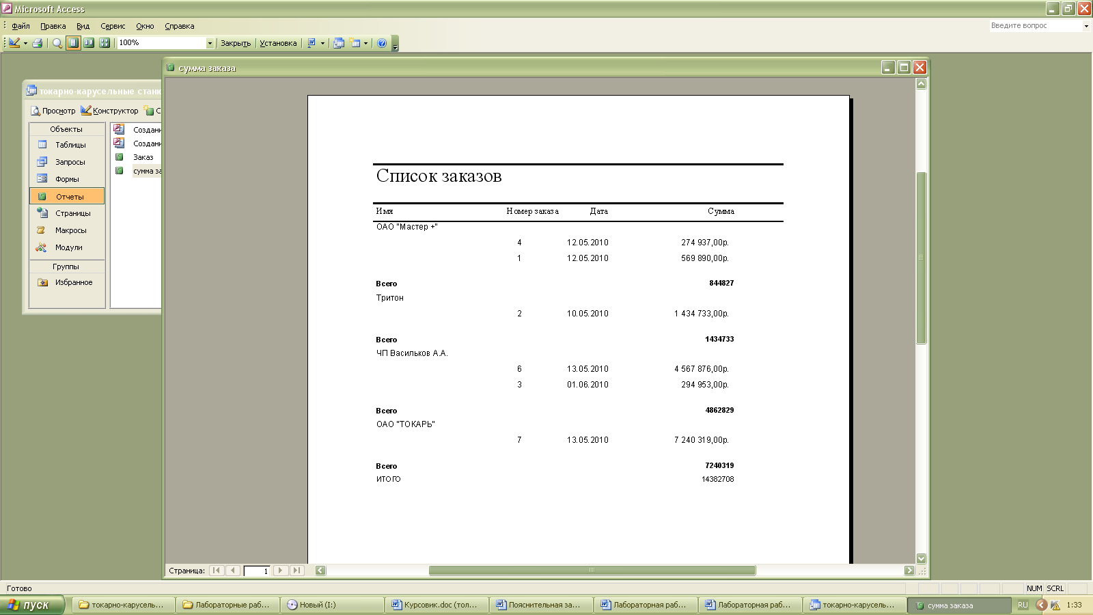
Task: Select Модули in objects panel
Action: 67,247
